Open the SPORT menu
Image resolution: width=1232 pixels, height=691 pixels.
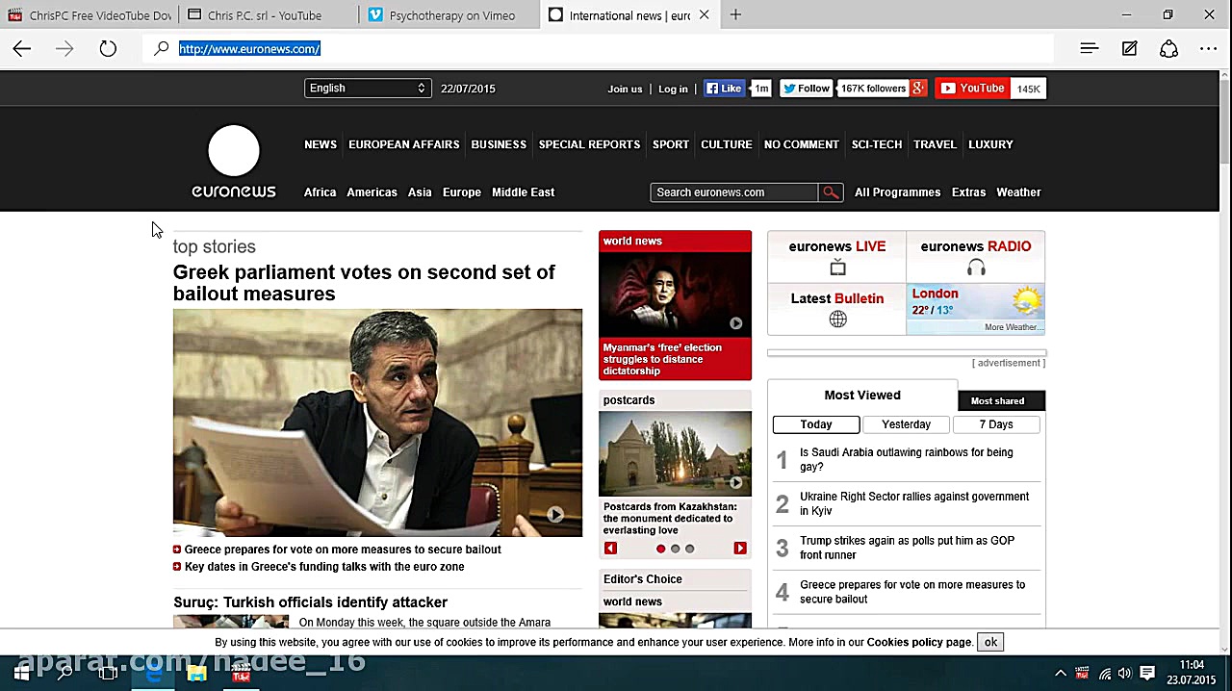click(x=671, y=144)
